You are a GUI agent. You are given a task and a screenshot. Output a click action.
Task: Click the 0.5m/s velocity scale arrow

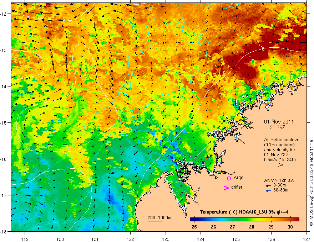coord(276,165)
